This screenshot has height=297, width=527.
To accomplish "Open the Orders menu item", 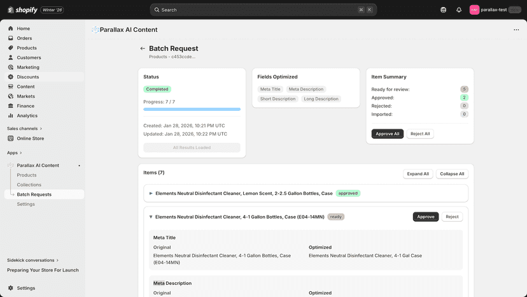I will click(44, 38).
